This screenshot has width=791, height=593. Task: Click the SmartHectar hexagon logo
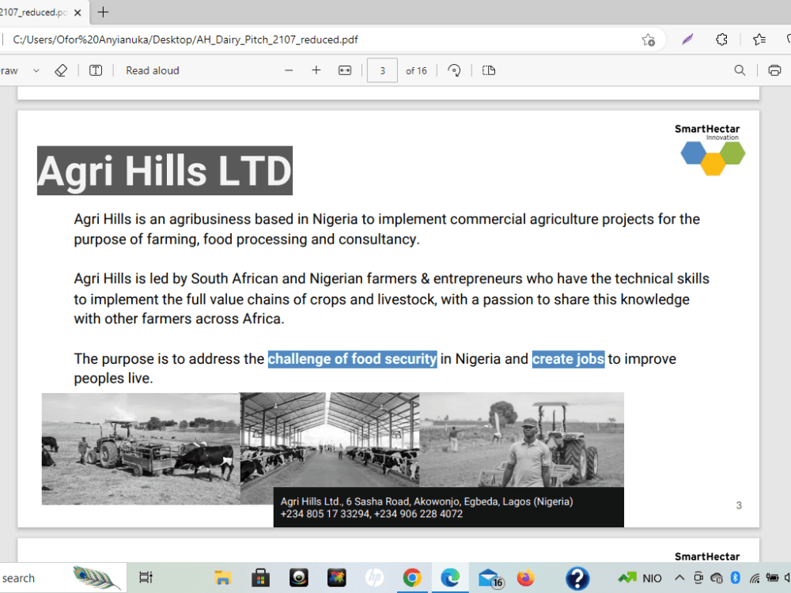713,158
